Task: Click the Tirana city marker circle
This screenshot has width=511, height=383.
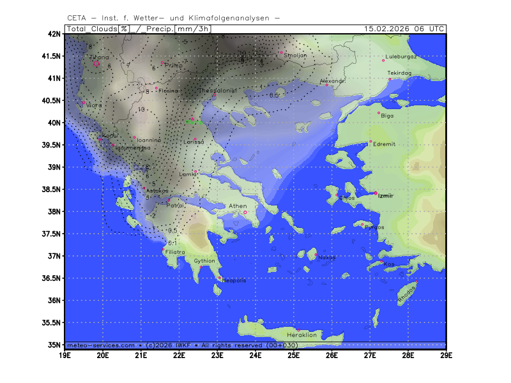Action: tap(96, 63)
